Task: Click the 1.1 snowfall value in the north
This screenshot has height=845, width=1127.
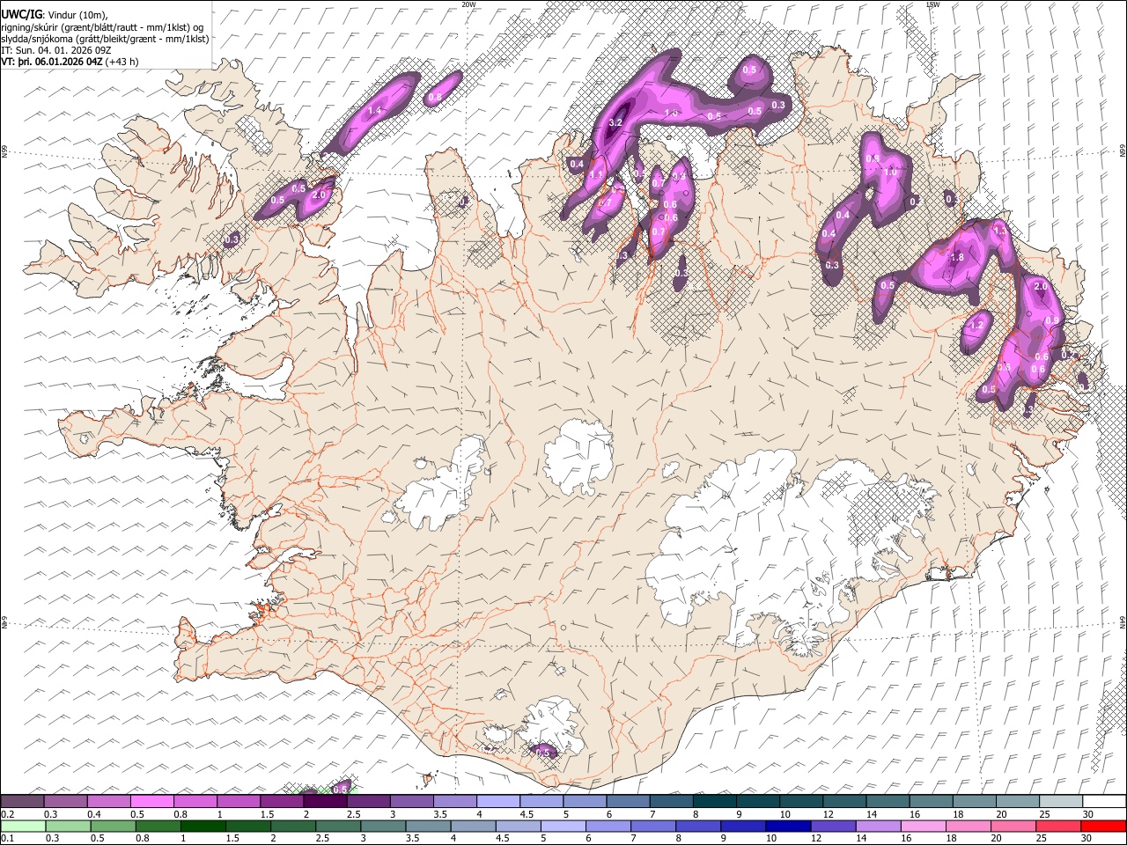Action: point(596,175)
